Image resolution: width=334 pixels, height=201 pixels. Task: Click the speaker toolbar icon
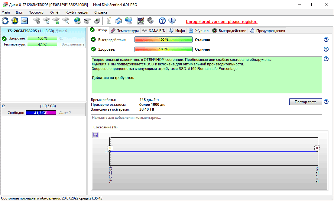click(x=150, y=21)
